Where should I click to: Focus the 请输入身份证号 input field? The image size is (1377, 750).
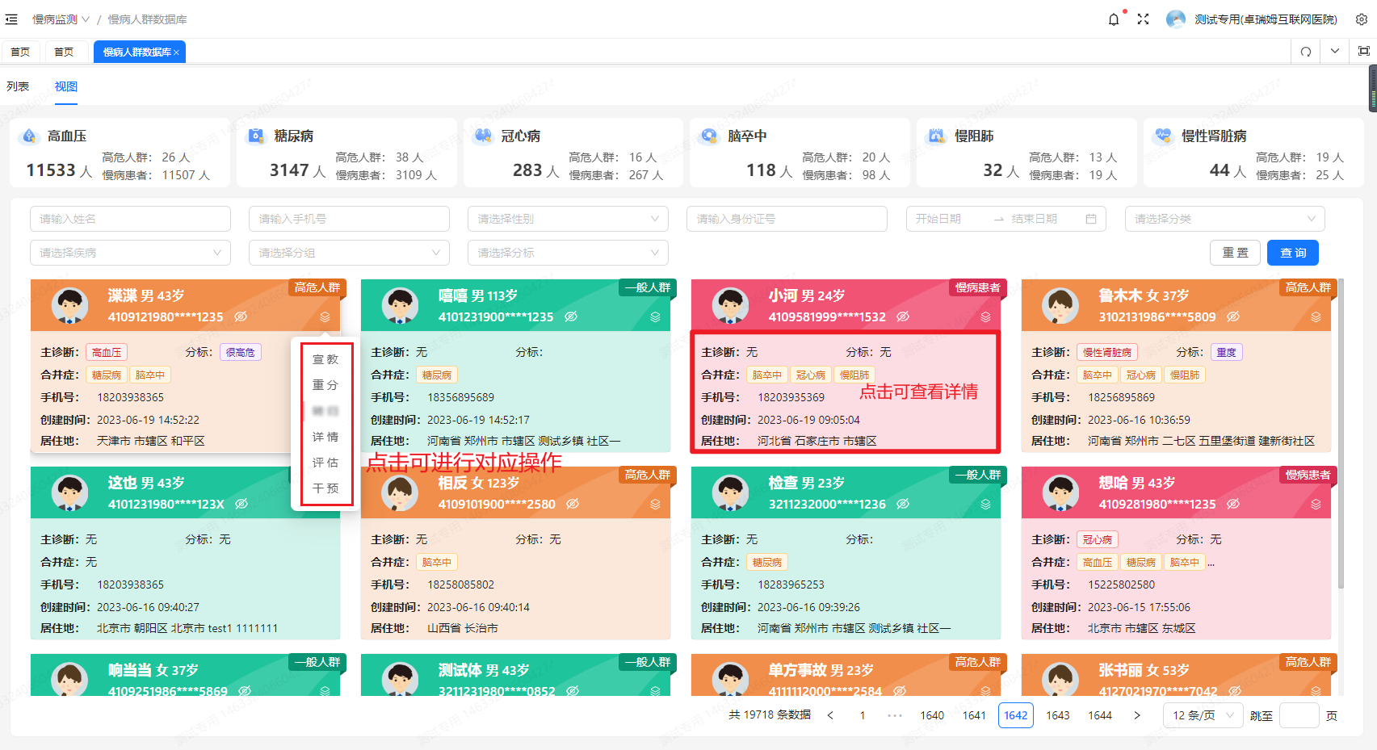(x=787, y=219)
